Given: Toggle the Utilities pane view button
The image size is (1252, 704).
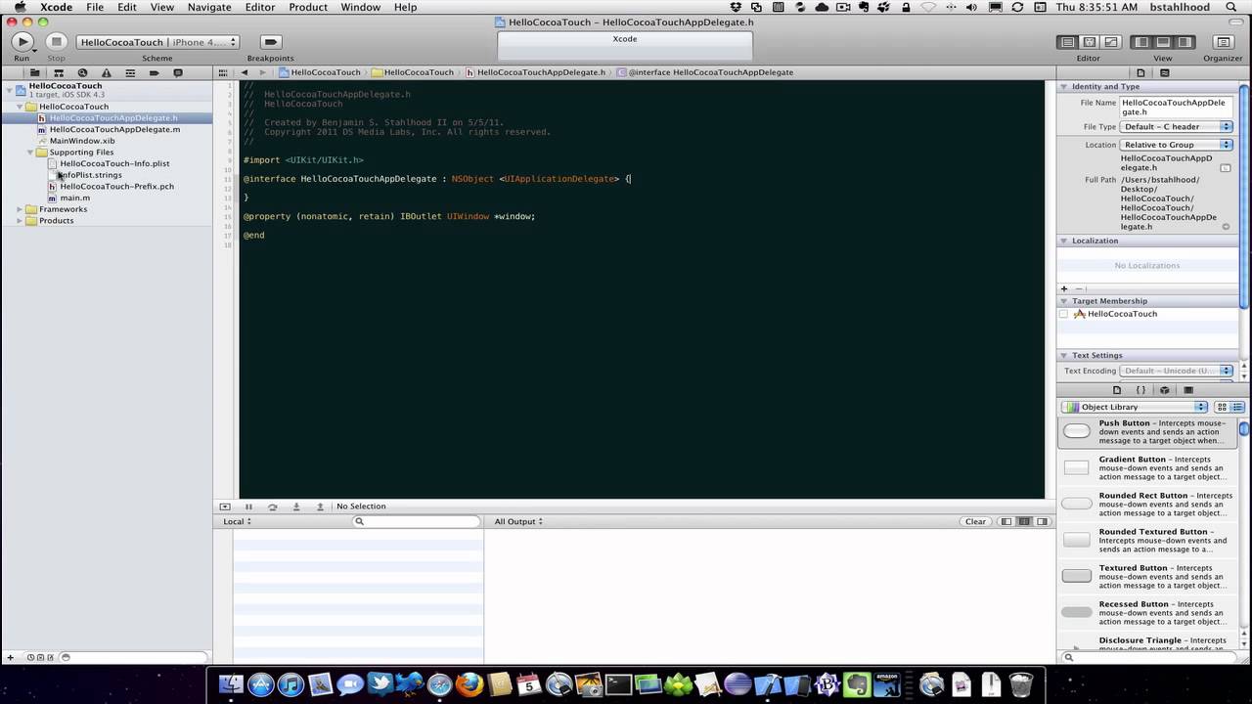Looking at the screenshot, I should [x=1185, y=42].
